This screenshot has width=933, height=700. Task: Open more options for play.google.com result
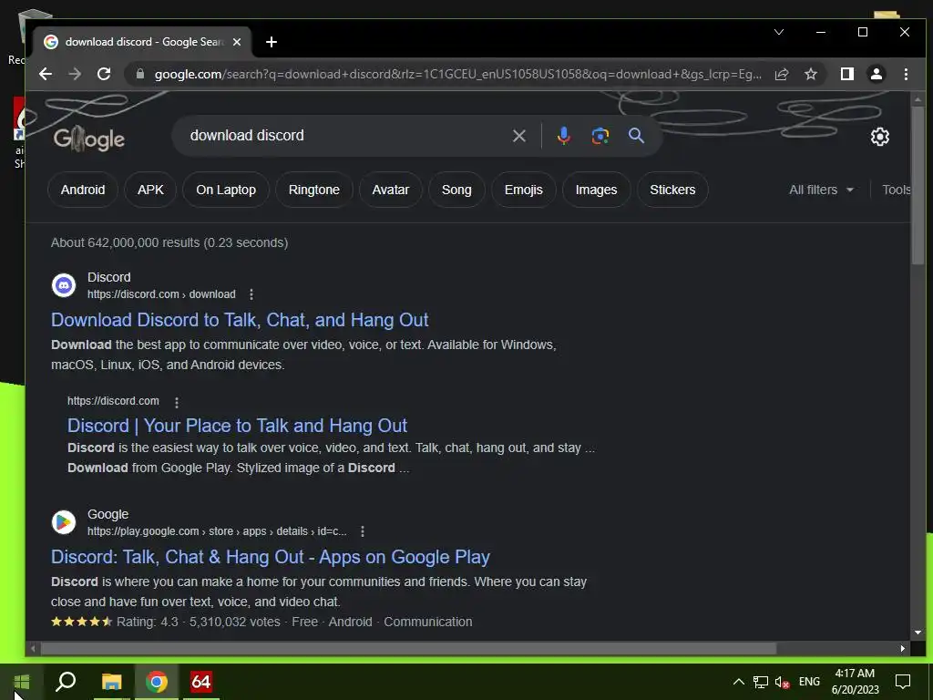coord(363,531)
